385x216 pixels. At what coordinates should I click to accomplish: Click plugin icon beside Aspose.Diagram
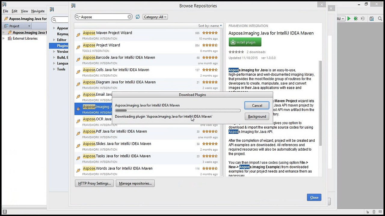(x=78, y=84)
